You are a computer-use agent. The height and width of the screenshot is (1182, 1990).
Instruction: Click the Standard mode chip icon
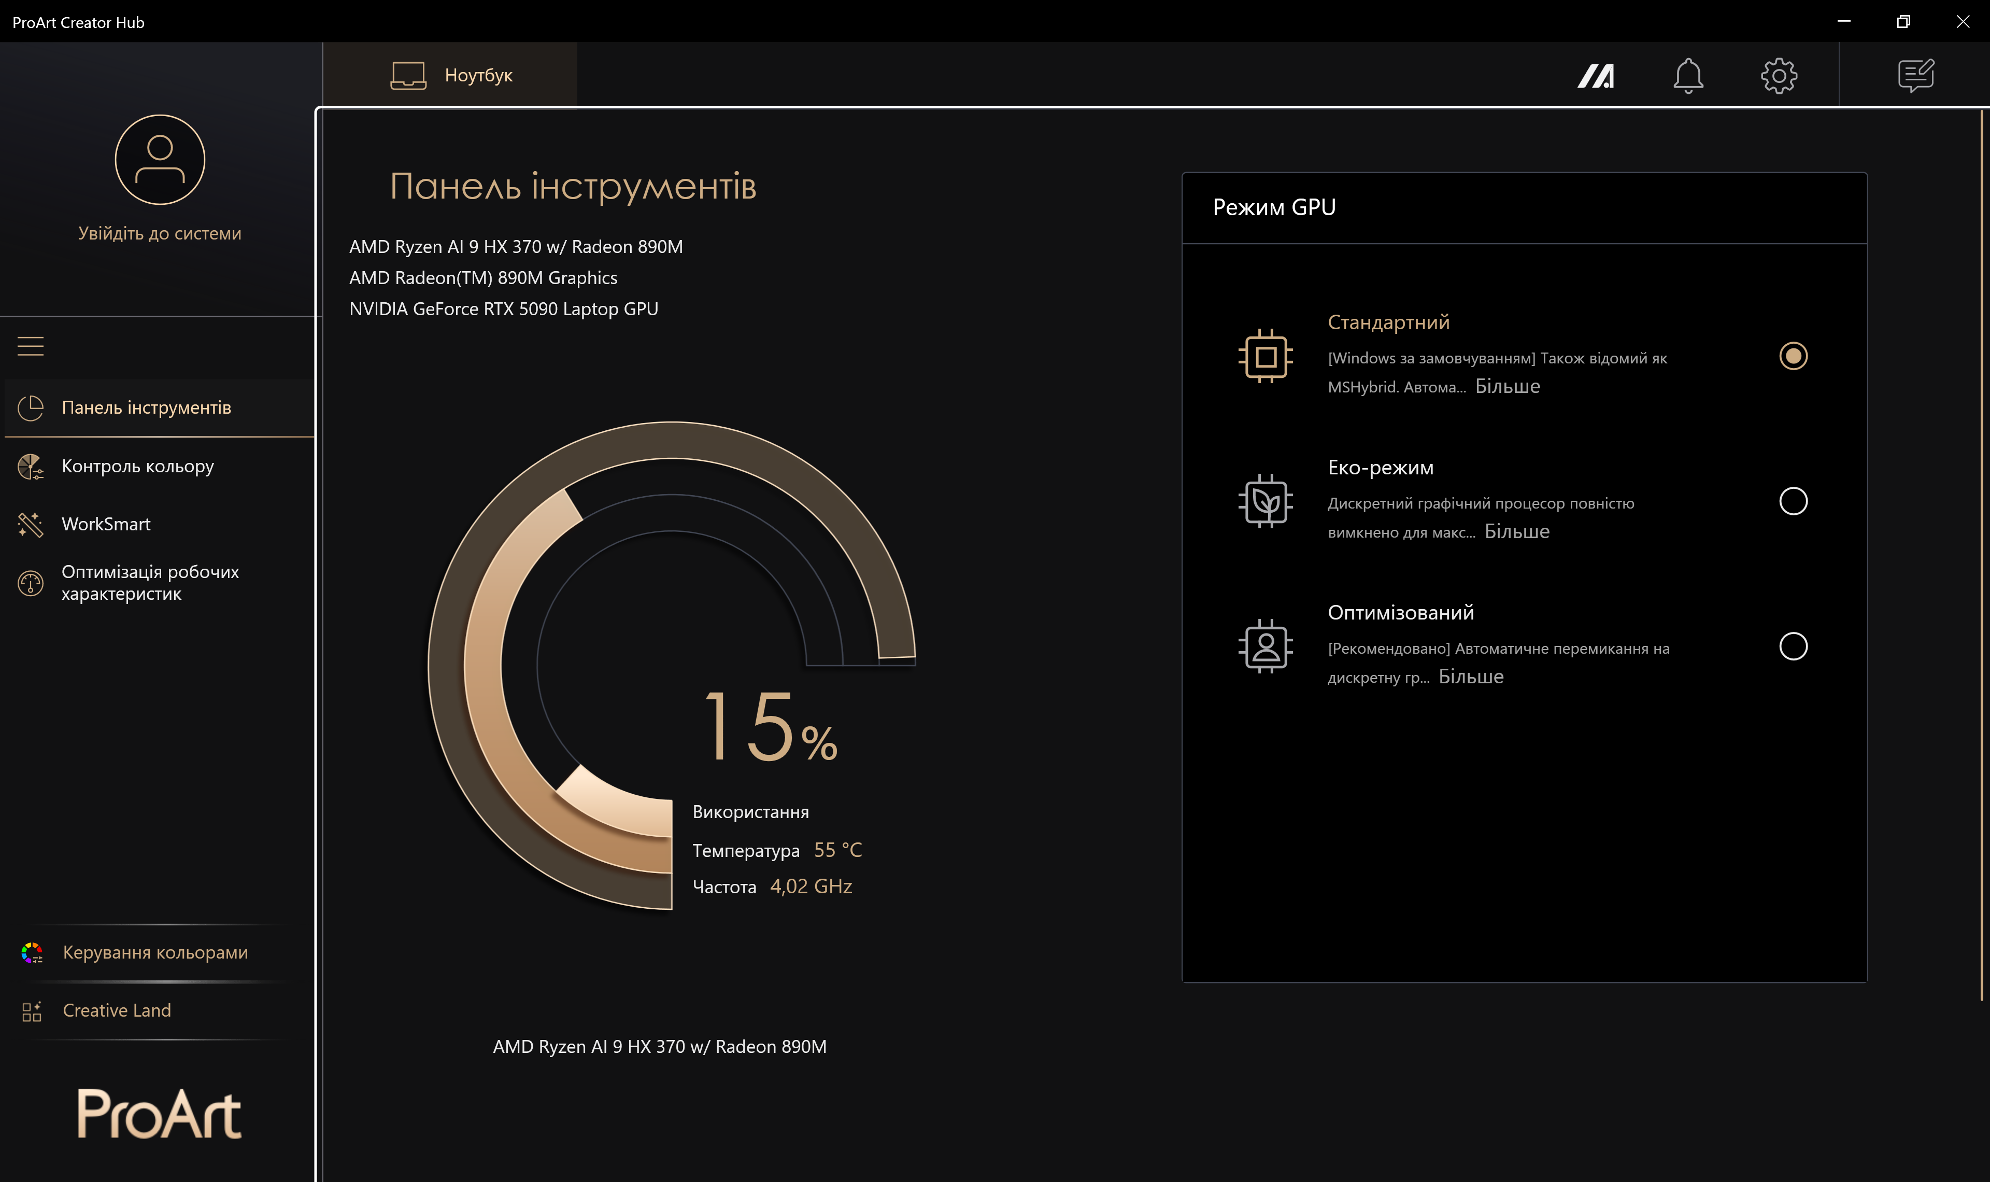pyautogui.click(x=1265, y=356)
